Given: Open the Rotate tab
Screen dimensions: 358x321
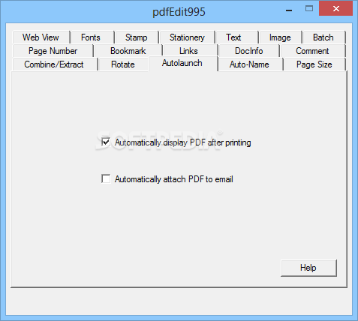Looking at the screenshot, I should (123, 64).
